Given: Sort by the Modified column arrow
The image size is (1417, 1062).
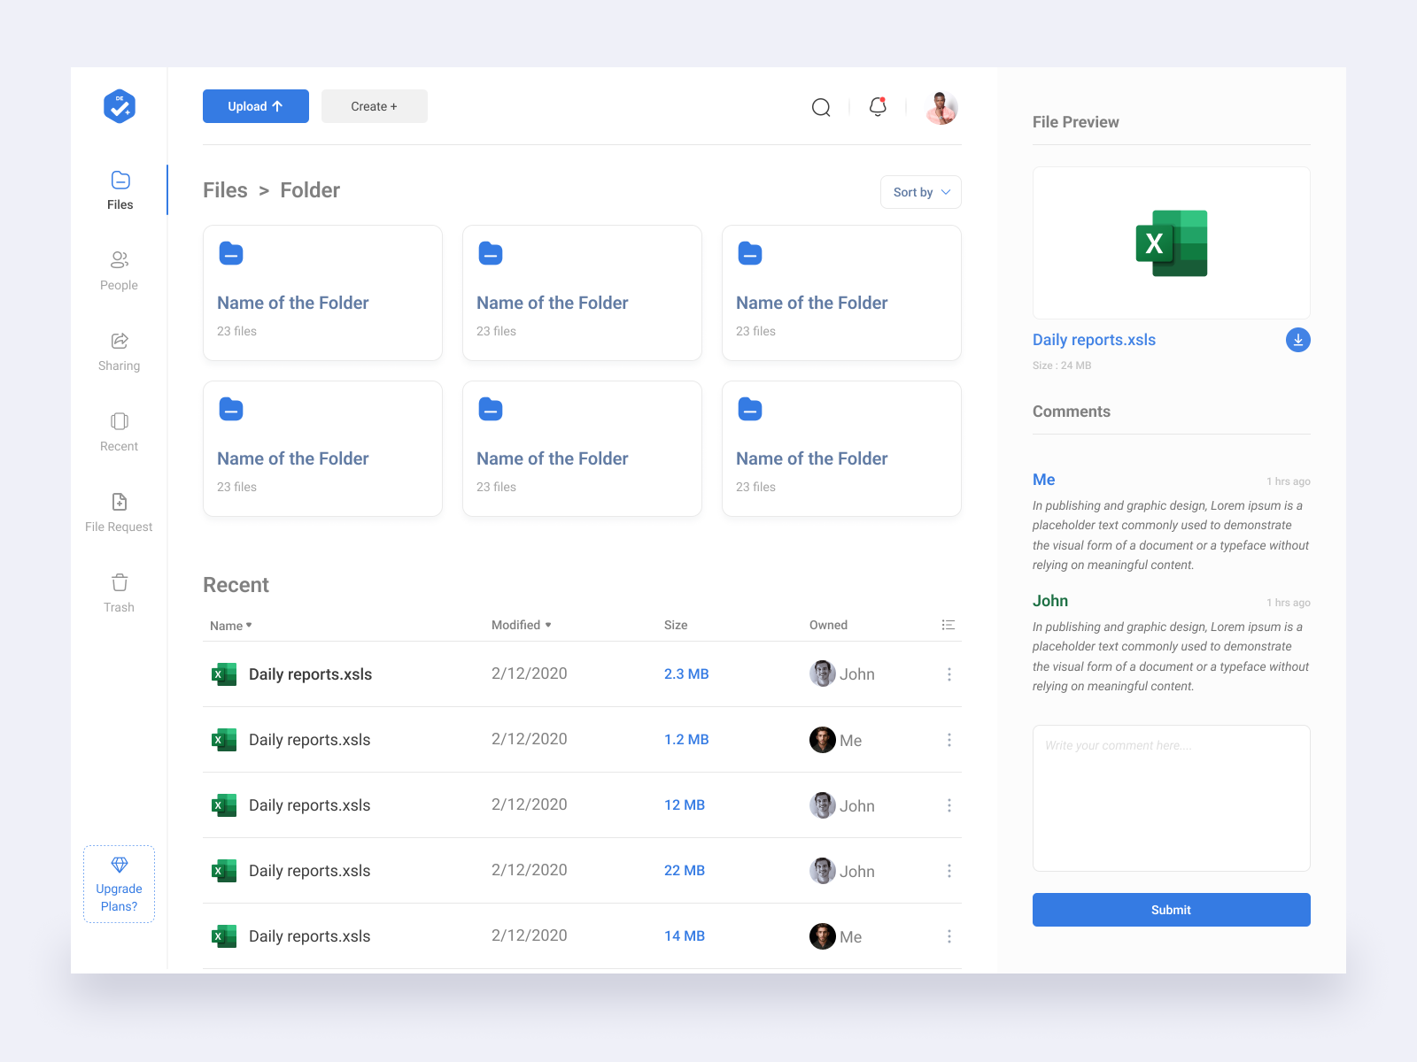Looking at the screenshot, I should pos(548,625).
